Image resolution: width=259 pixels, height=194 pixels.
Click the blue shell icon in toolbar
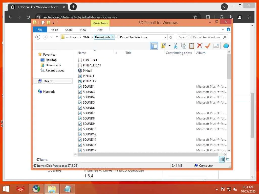(226, 46)
